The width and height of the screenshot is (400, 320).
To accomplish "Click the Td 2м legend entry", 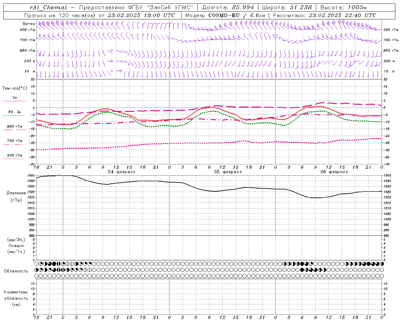I will click(x=15, y=112).
